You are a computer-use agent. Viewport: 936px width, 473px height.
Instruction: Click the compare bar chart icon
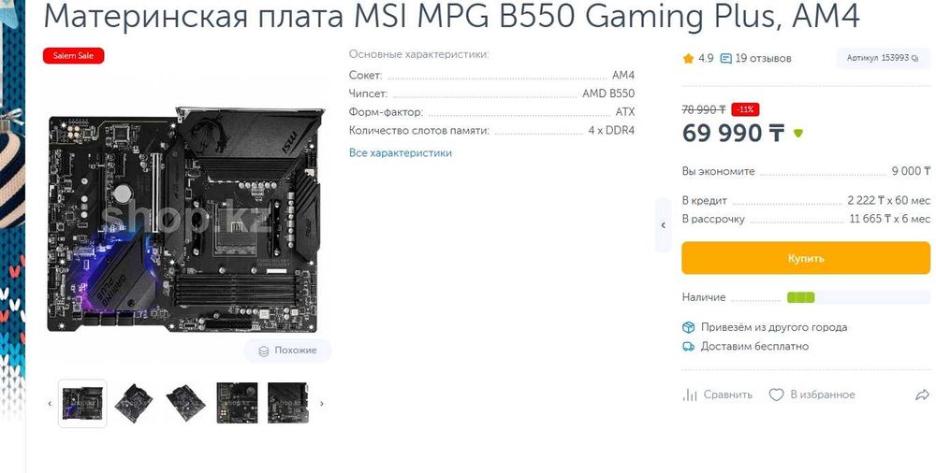pyautogui.click(x=690, y=394)
